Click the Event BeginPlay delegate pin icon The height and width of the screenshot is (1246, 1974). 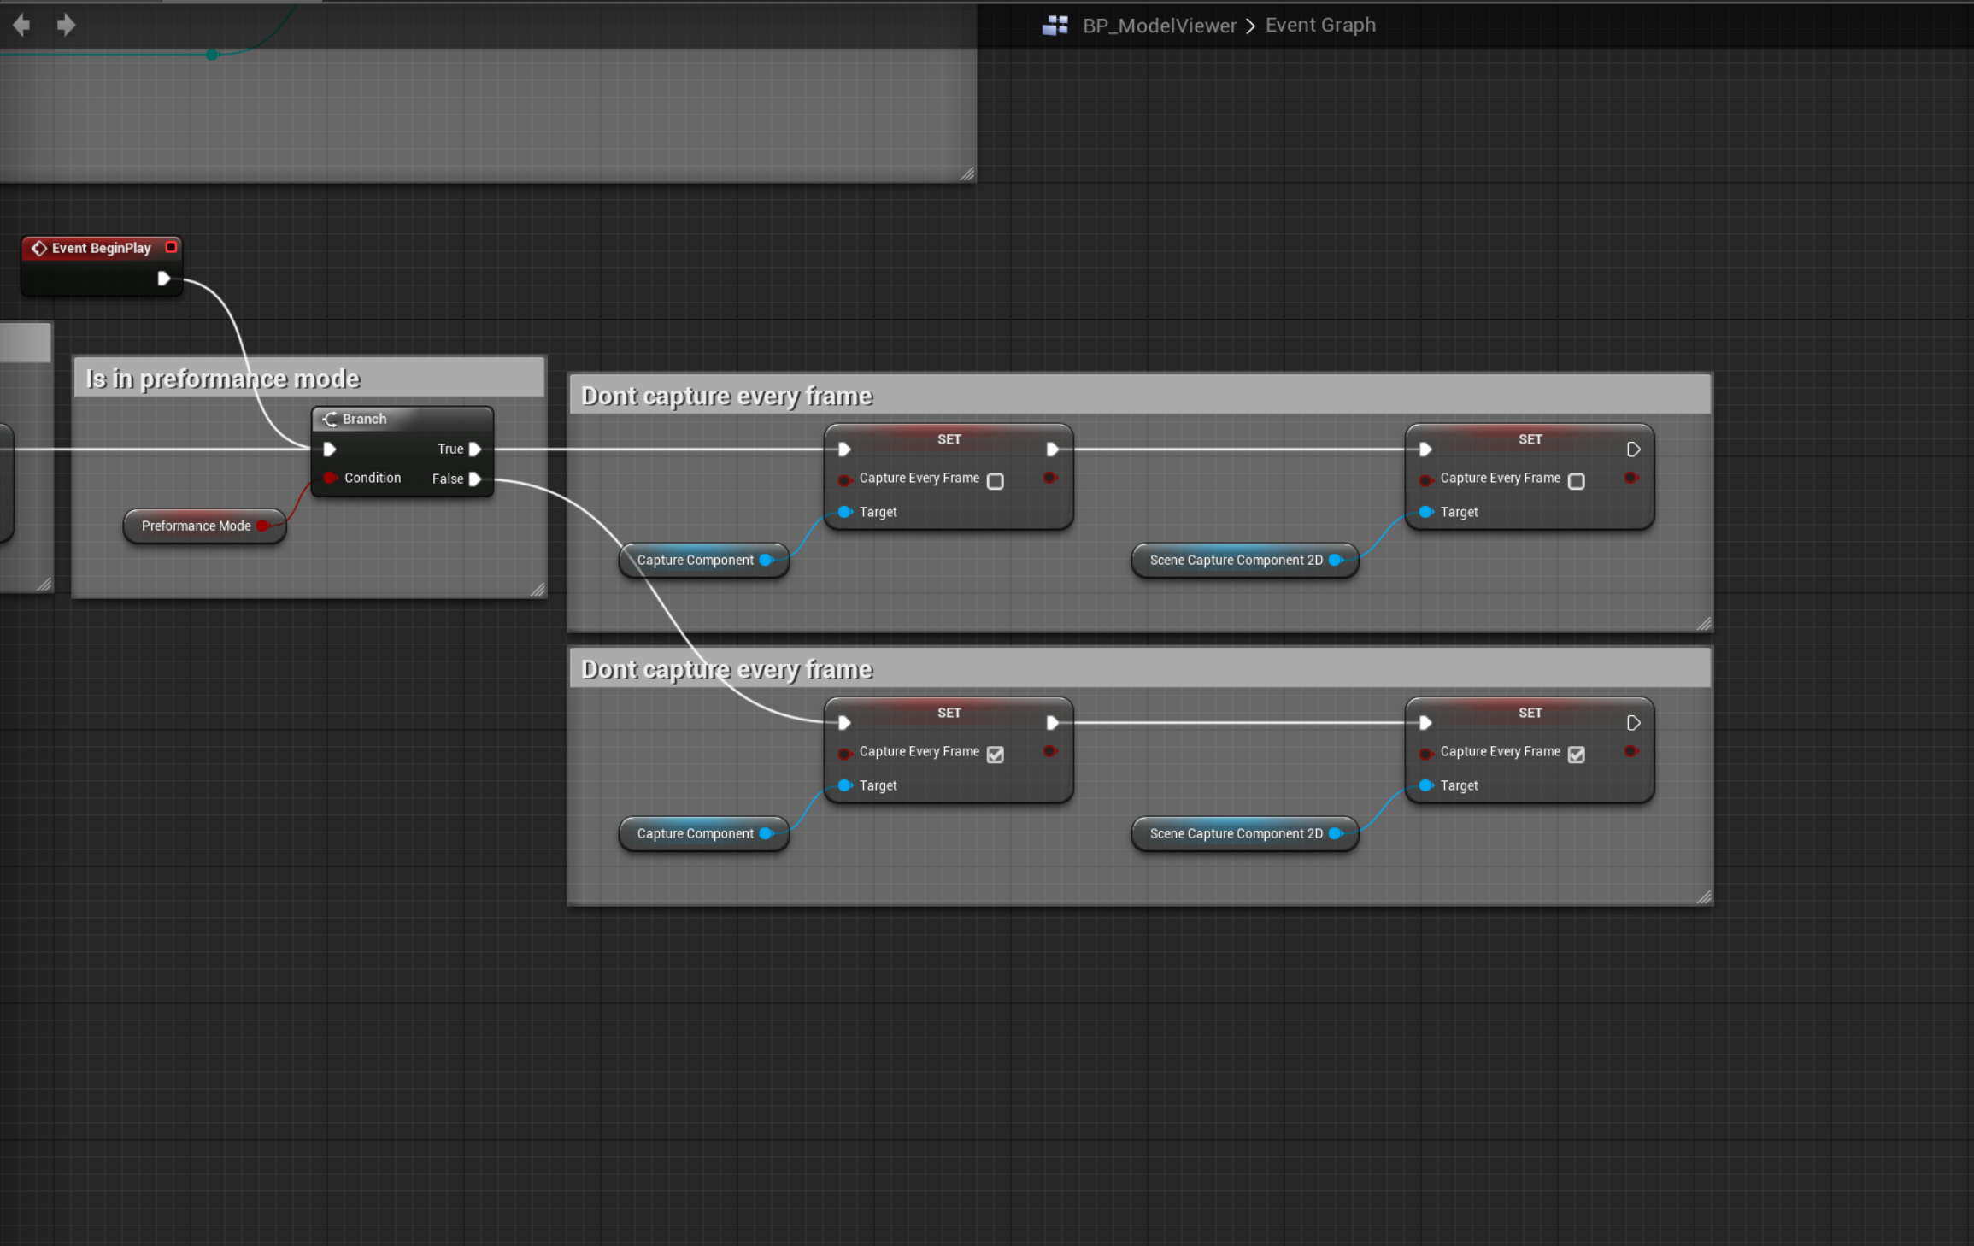(171, 247)
